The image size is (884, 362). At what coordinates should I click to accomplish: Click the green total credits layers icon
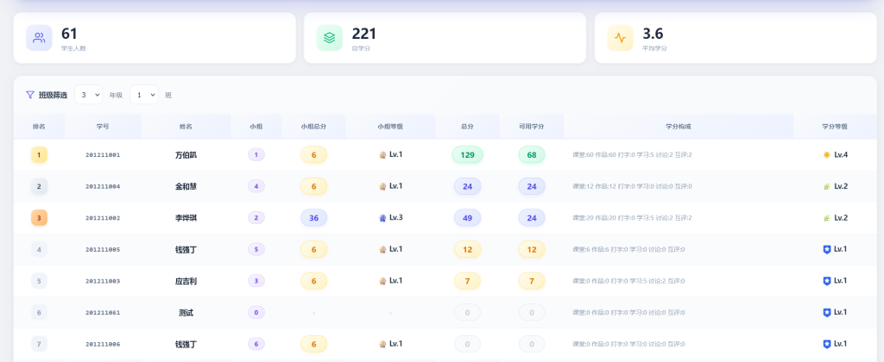point(329,38)
